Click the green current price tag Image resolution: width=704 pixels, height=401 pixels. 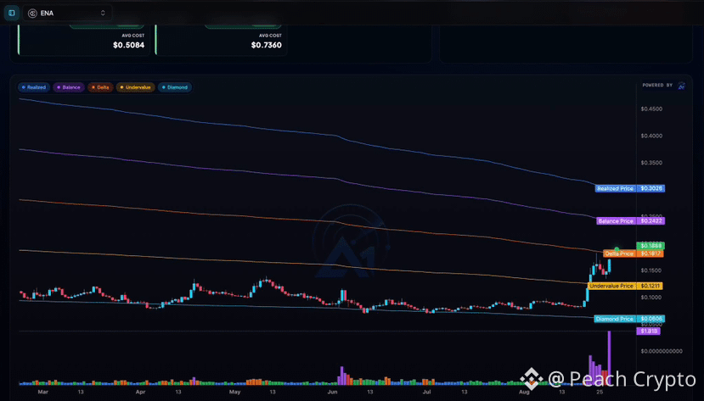point(650,246)
